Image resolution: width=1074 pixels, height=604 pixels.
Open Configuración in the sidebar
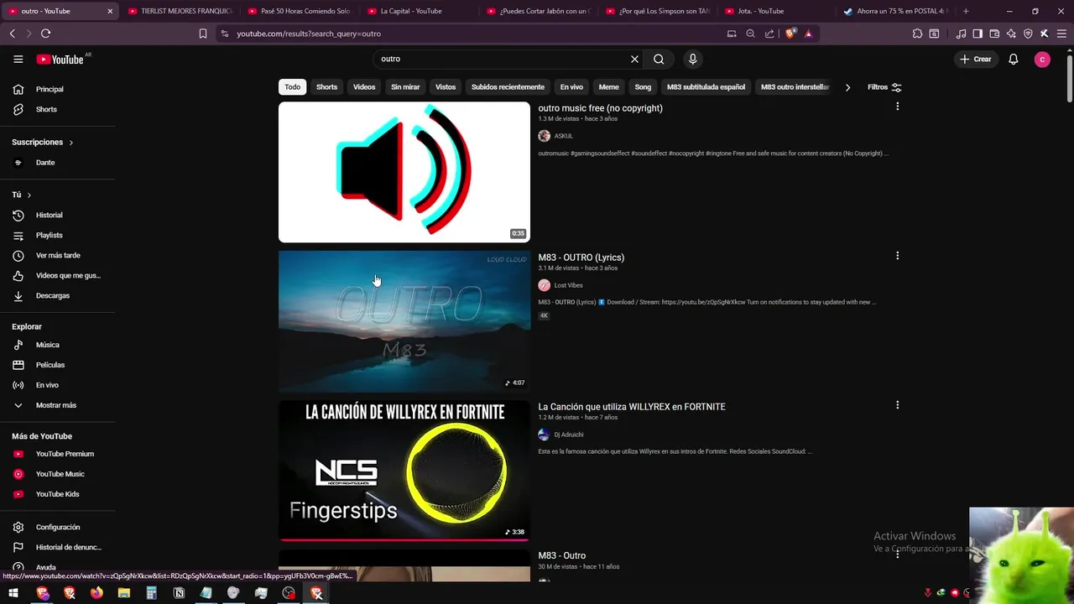(57, 527)
